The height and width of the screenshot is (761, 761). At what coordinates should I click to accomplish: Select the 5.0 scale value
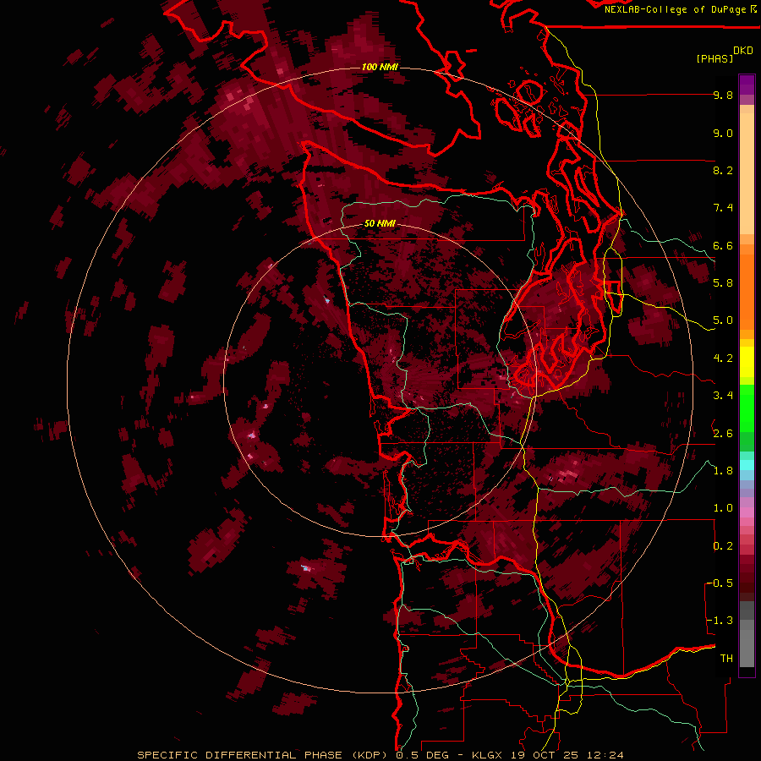tap(723, 320)
